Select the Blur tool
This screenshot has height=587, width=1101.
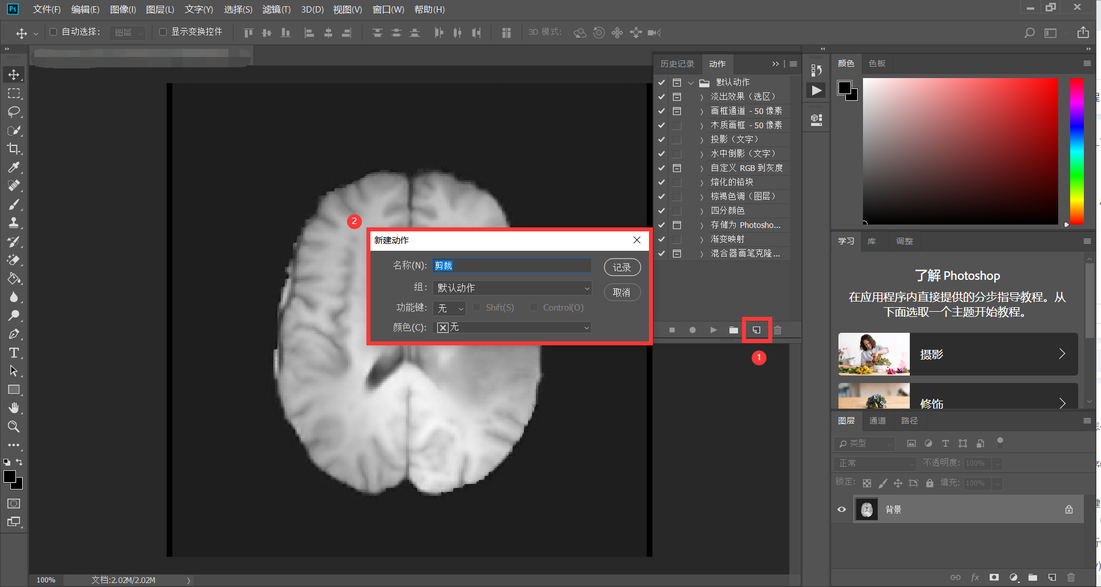pyautogui.click(x=14, y=297)
